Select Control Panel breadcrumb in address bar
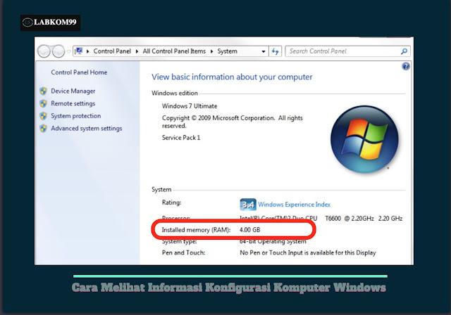This screenshot has width=451, height=315. (x=112, y=51)
